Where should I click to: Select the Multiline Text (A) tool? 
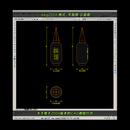pyautogui.click(x=14, y=66)
